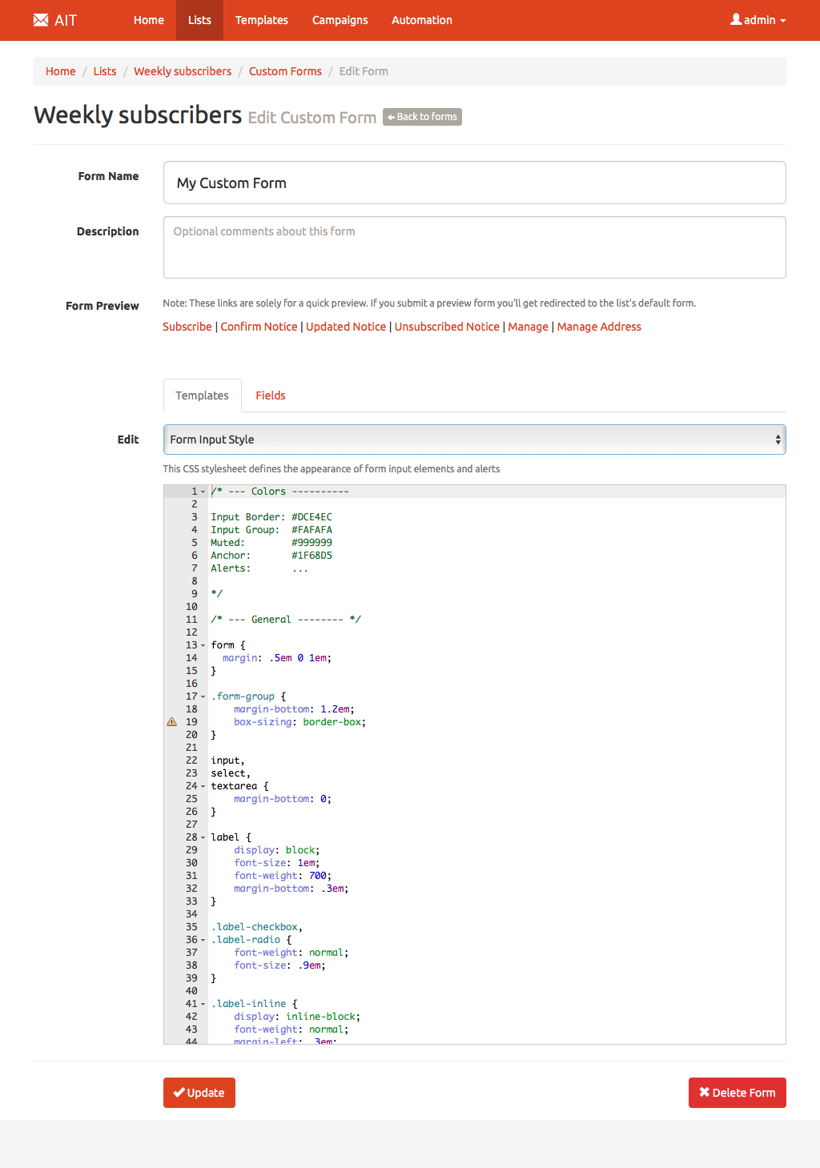Open the Subscribe preview link
Screen dimensions: 820x1168
(187, 327)
